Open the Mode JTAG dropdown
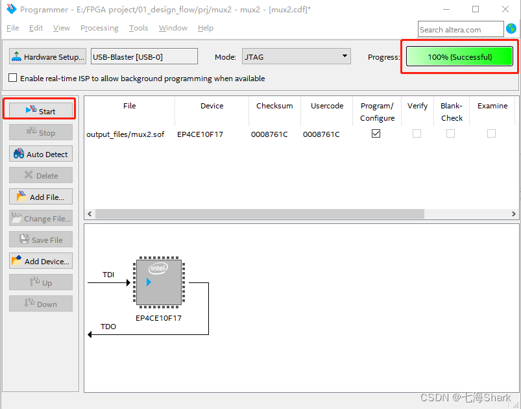Screen dimensions: 521x409 (296, 56)
